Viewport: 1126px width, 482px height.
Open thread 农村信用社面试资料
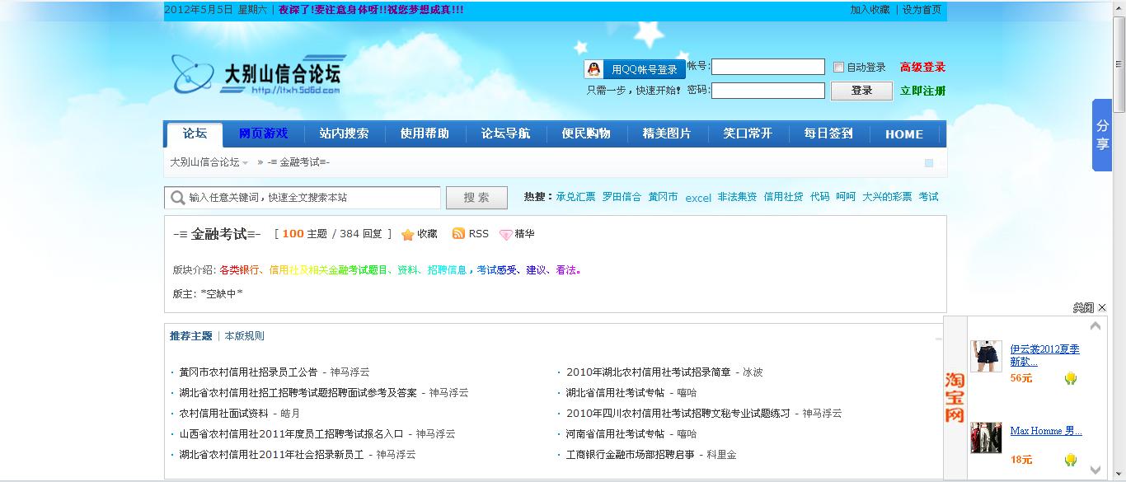pos(223,414)
